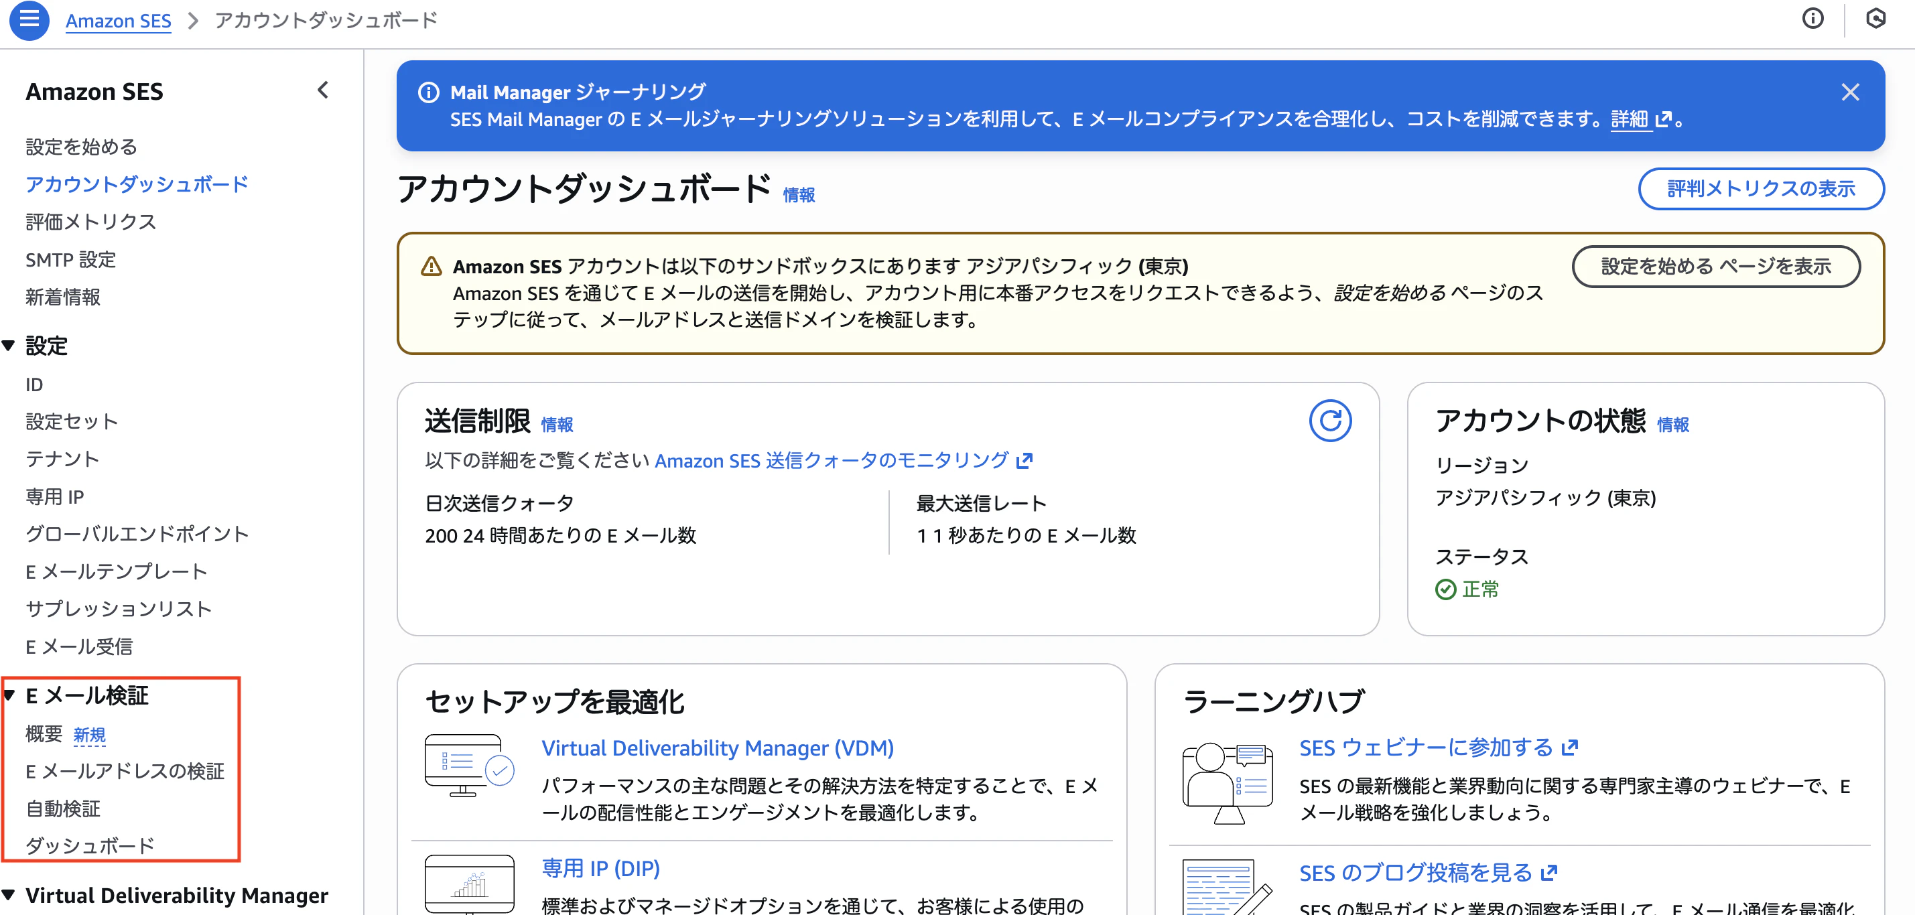Go to SMTP 設定 in the sidebar

coord(70,259)
